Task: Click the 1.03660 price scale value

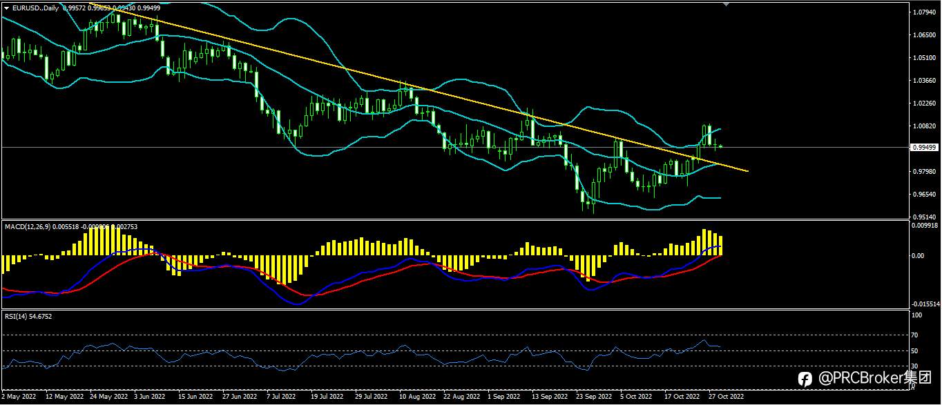Action: click(923, 81)
